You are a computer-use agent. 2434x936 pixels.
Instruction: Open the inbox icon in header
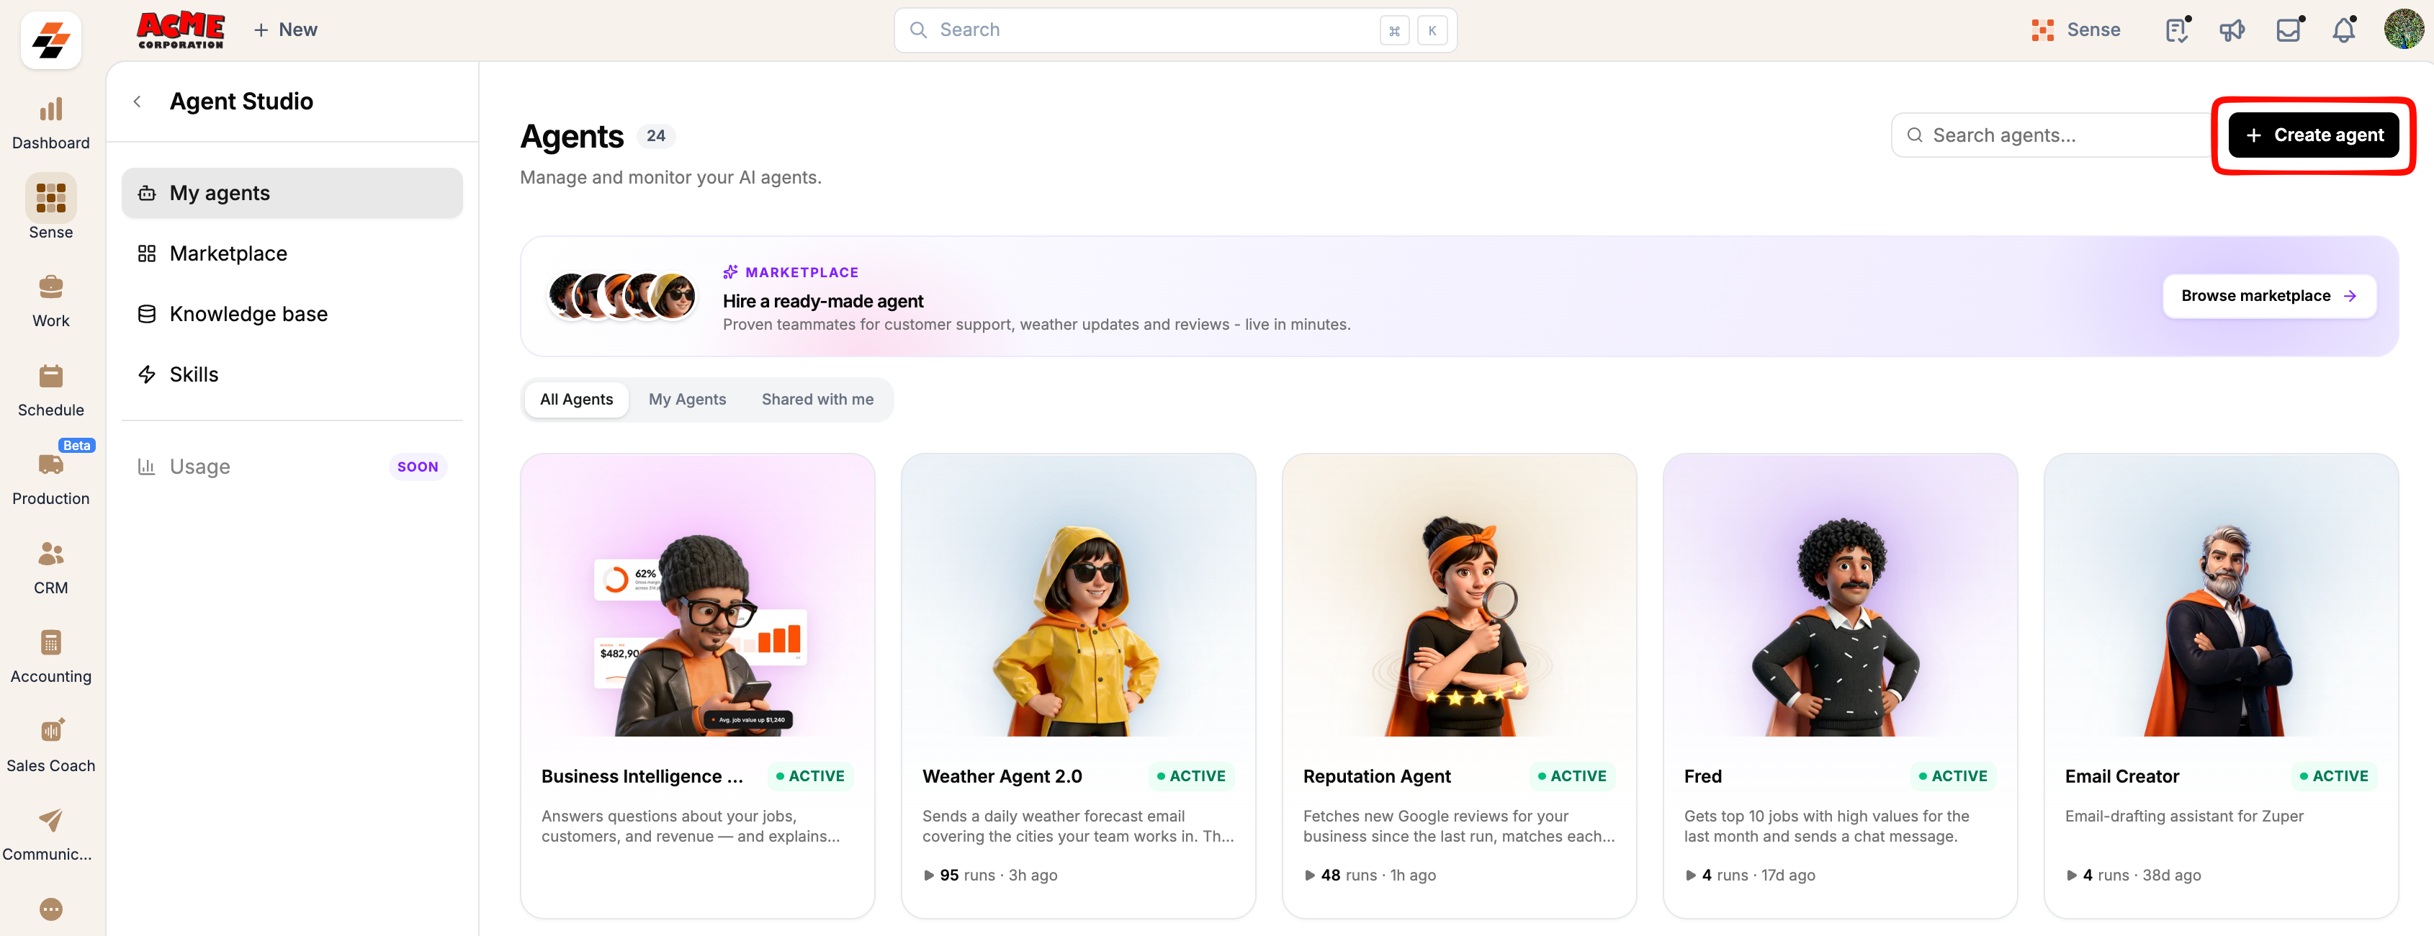tap(2288, 30)
